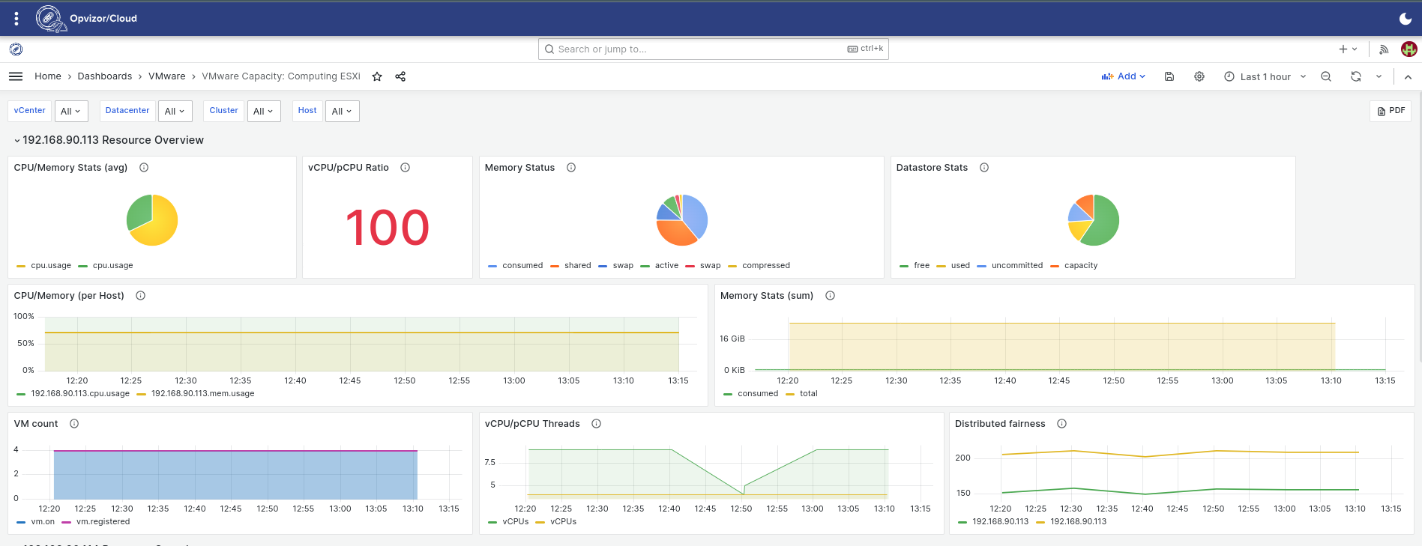Image resolution: width=1422 pixels, height=546 pixels.
Task: Toggle the used series in Datastore Stats legend
Action: 960,266
